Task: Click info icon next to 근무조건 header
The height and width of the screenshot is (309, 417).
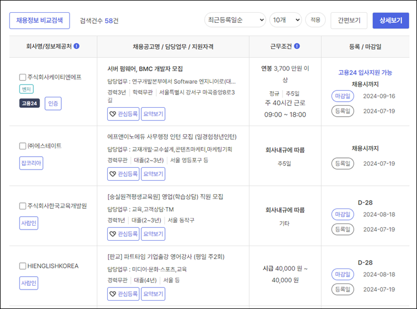Action: [x=297, y=46]
